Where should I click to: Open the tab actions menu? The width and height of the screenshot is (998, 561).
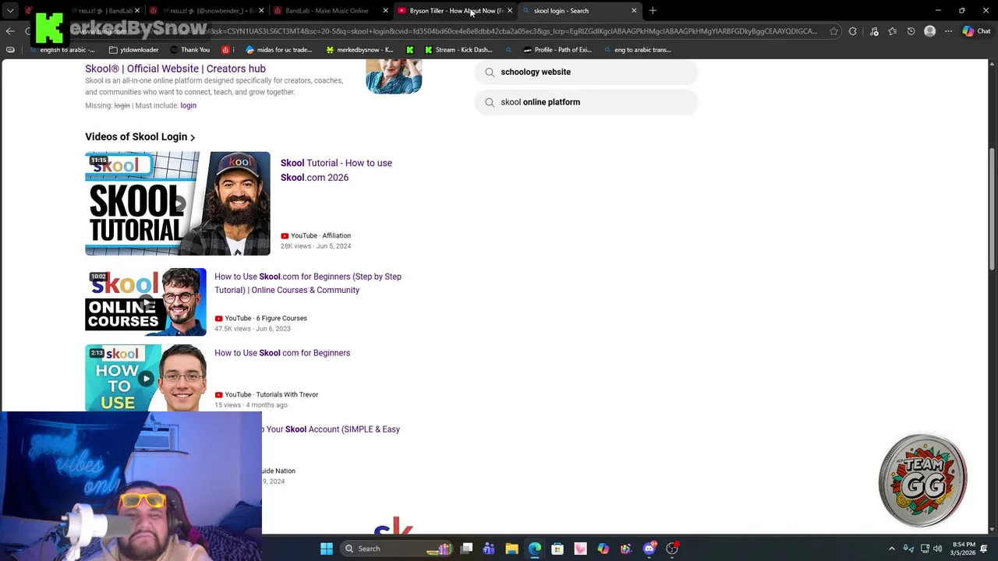click(10, 11)
